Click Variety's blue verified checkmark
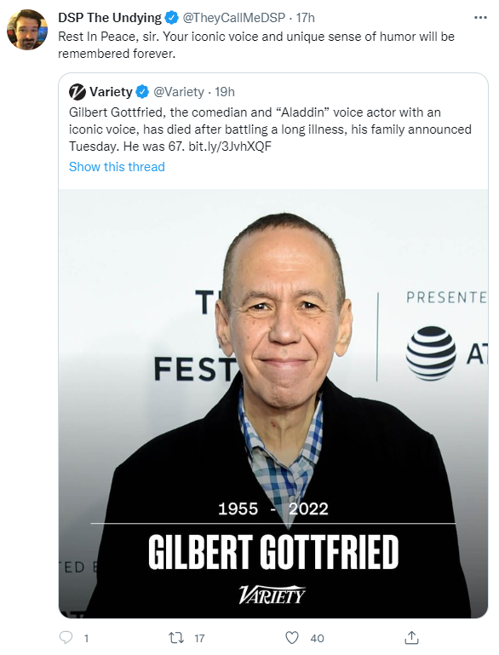499x655 pixels. [x=142, y=91]
